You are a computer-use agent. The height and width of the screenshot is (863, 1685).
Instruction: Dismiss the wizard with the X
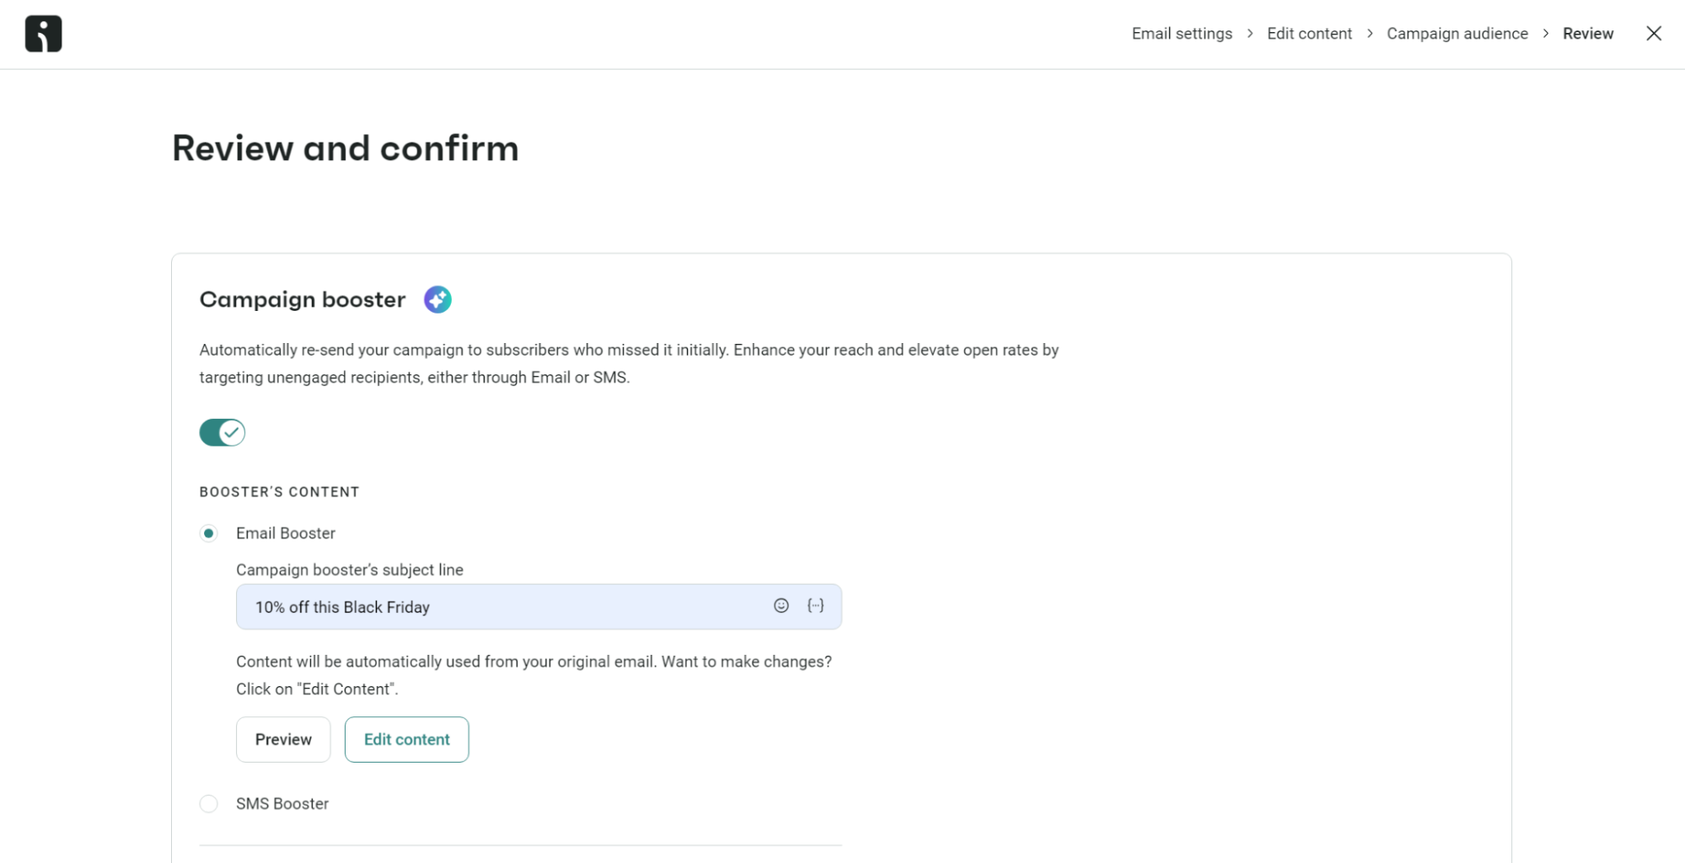(1653, 33)
